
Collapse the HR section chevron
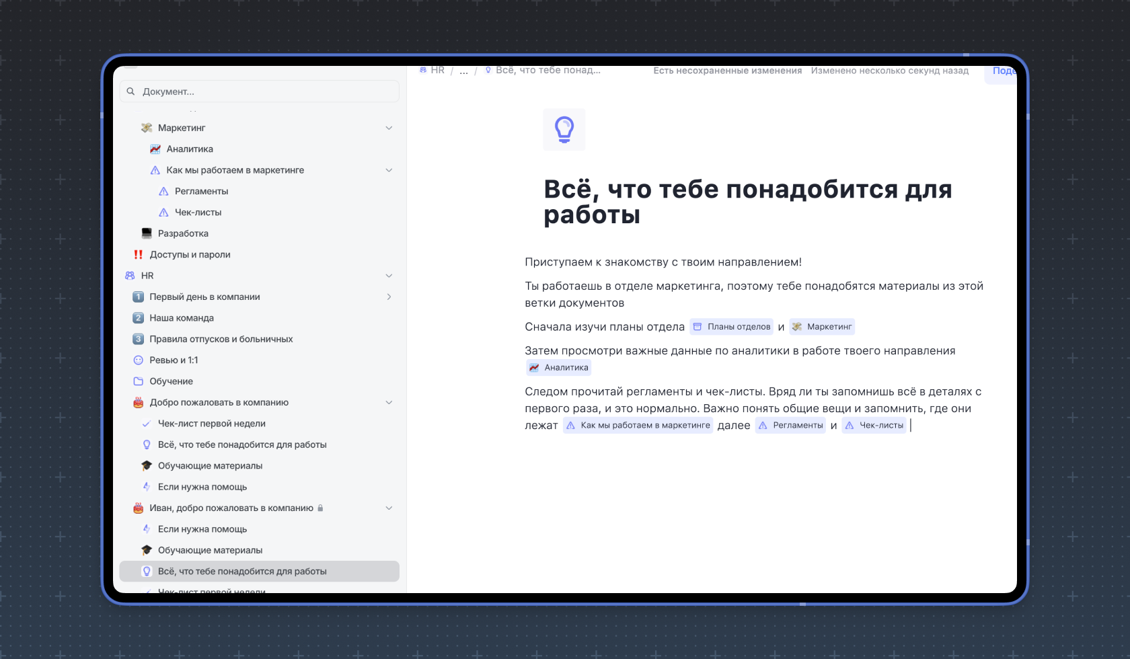click(x=389, y=276)
